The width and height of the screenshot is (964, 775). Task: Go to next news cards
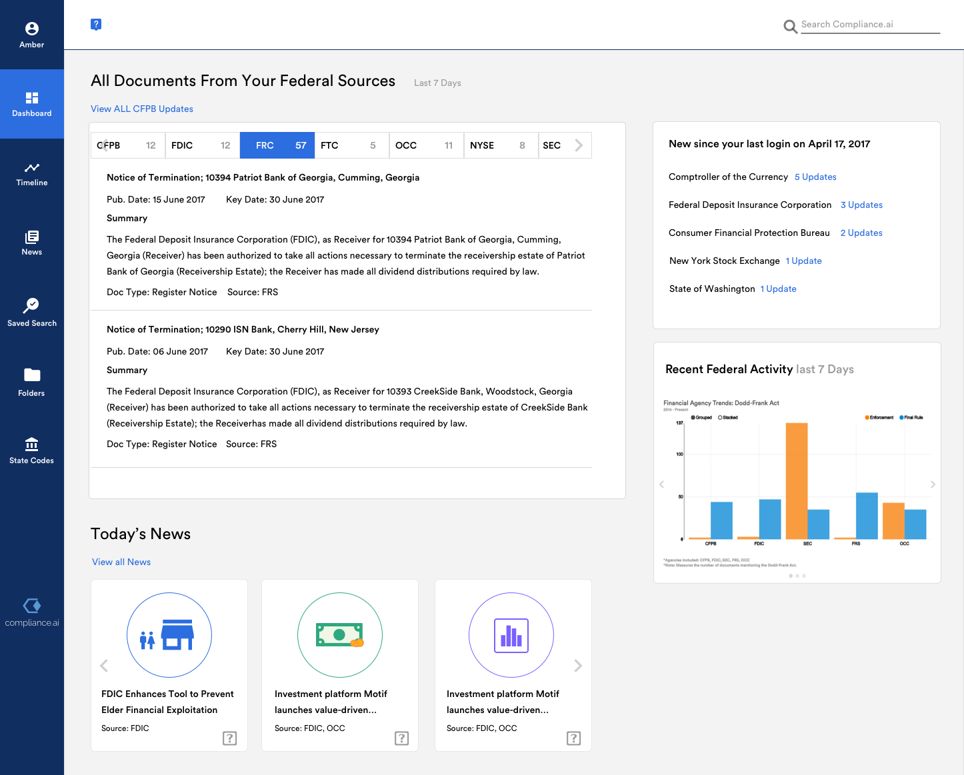(578, 666)
